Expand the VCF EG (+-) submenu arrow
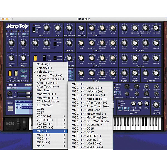The height and width of the screenshot is (167, 167). tap(65, 120)
